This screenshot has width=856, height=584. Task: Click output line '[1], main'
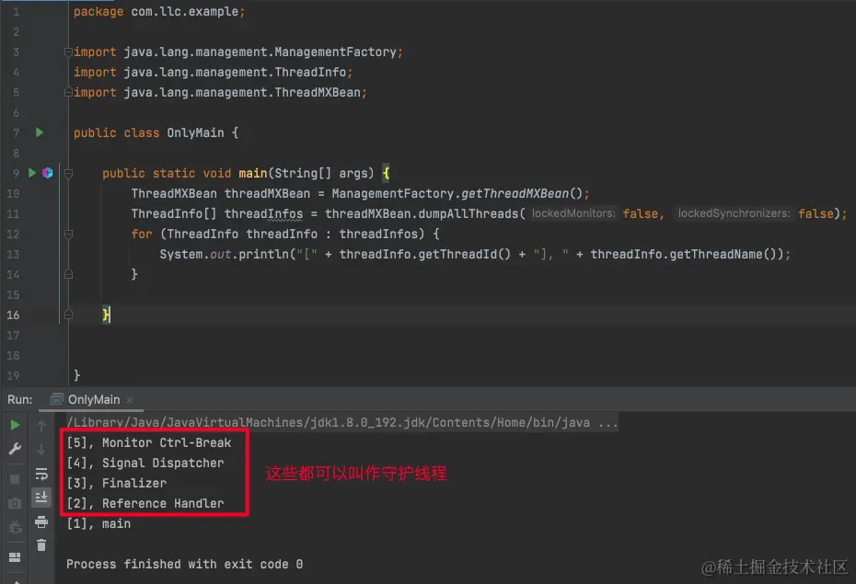point(98,523)
